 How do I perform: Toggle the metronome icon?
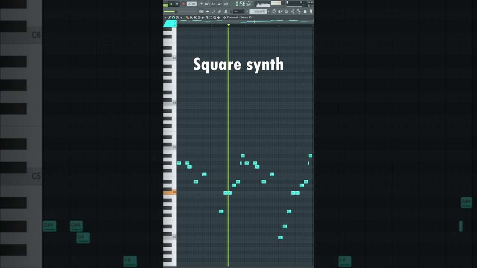tap(201, 4)
